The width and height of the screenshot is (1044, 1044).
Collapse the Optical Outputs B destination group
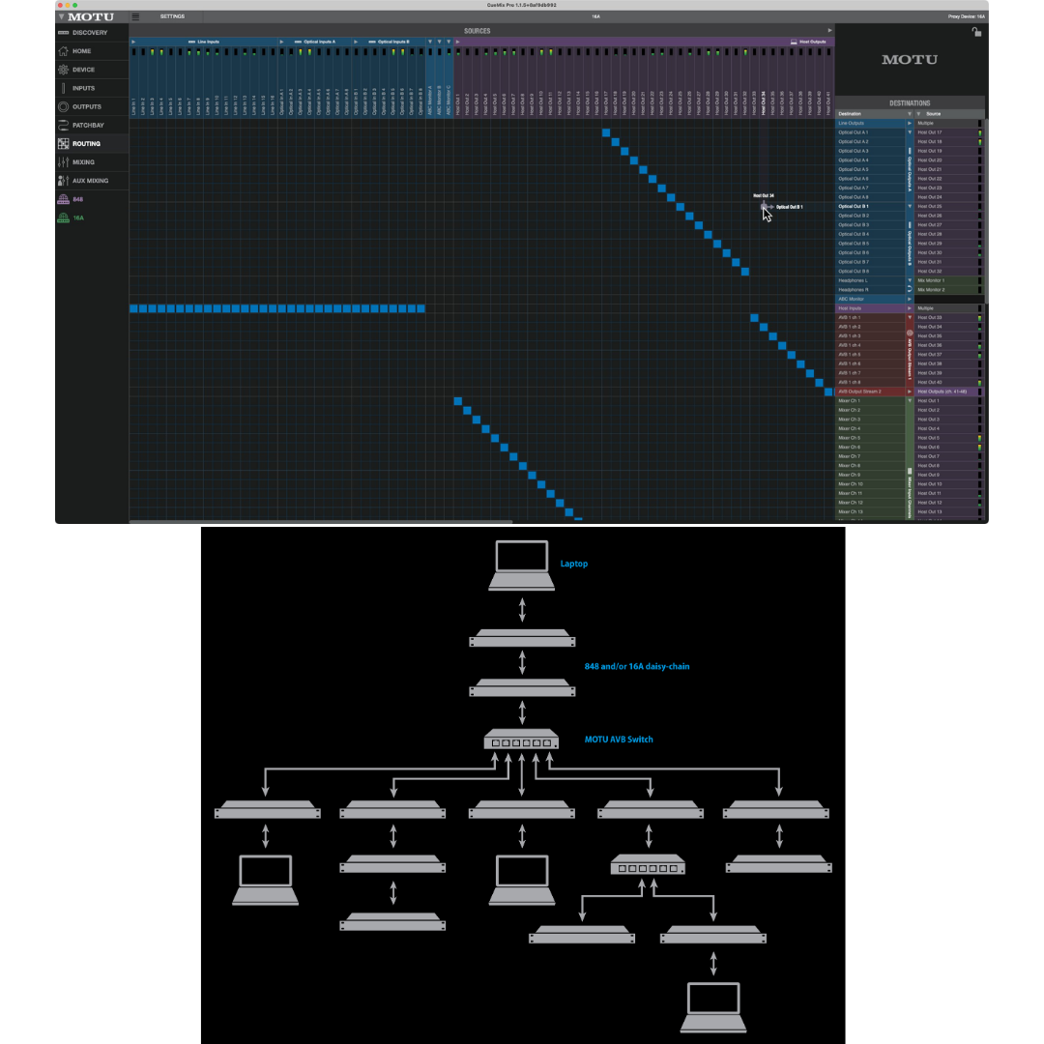click(x=910, y=207)
